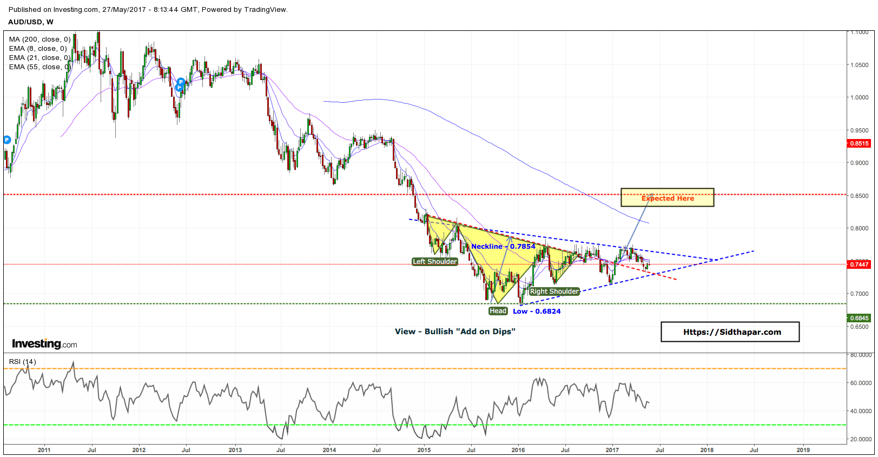878x457 pixels.
Task: Click the Expected Here yellow box
Action: pos(668,197)
